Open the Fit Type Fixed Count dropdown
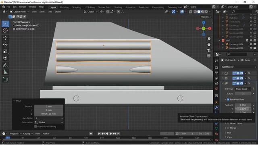Viewport: 258px width, 145px height. 243,89
